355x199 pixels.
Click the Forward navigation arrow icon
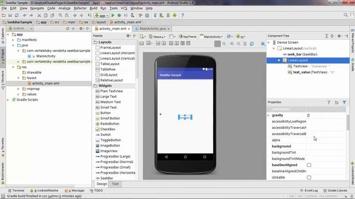pos(82,15)
